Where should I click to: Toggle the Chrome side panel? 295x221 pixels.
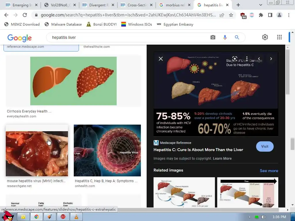270,15
